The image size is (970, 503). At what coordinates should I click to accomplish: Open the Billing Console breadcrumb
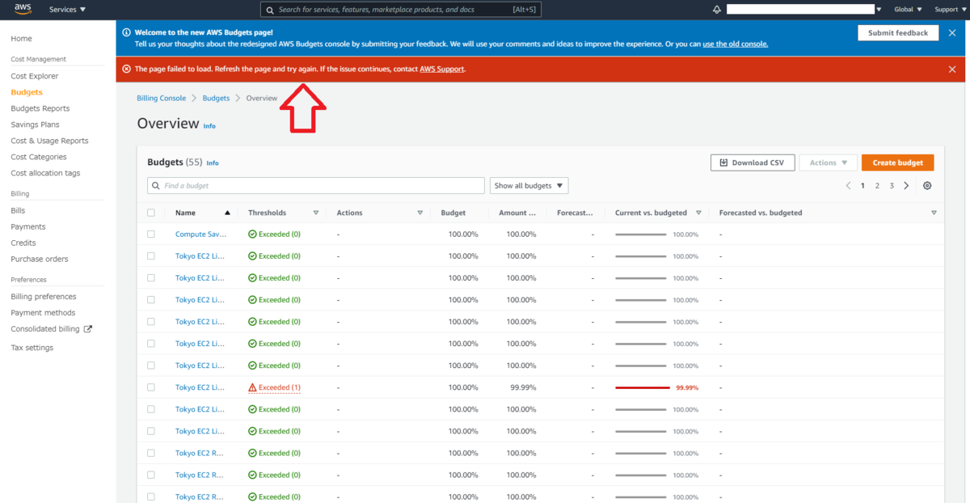(162, 98)
